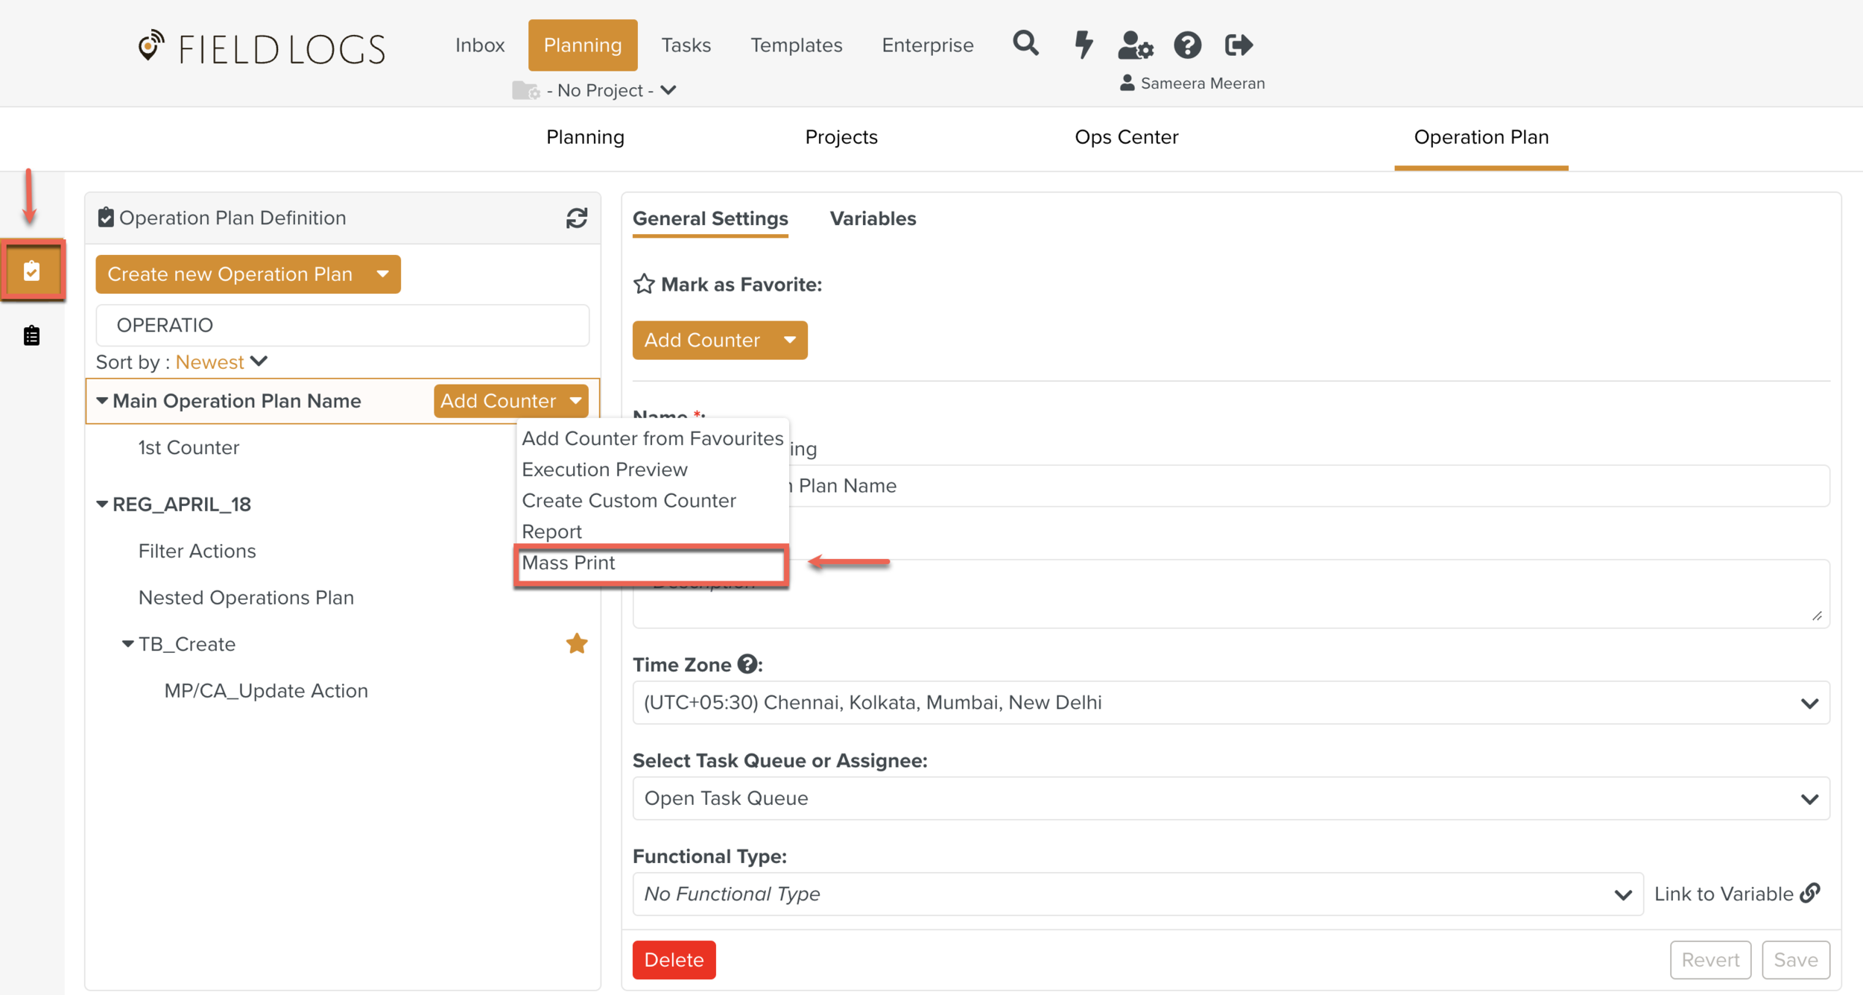
Task: Select the 1st Counter tree item
Action: [189, 447]
